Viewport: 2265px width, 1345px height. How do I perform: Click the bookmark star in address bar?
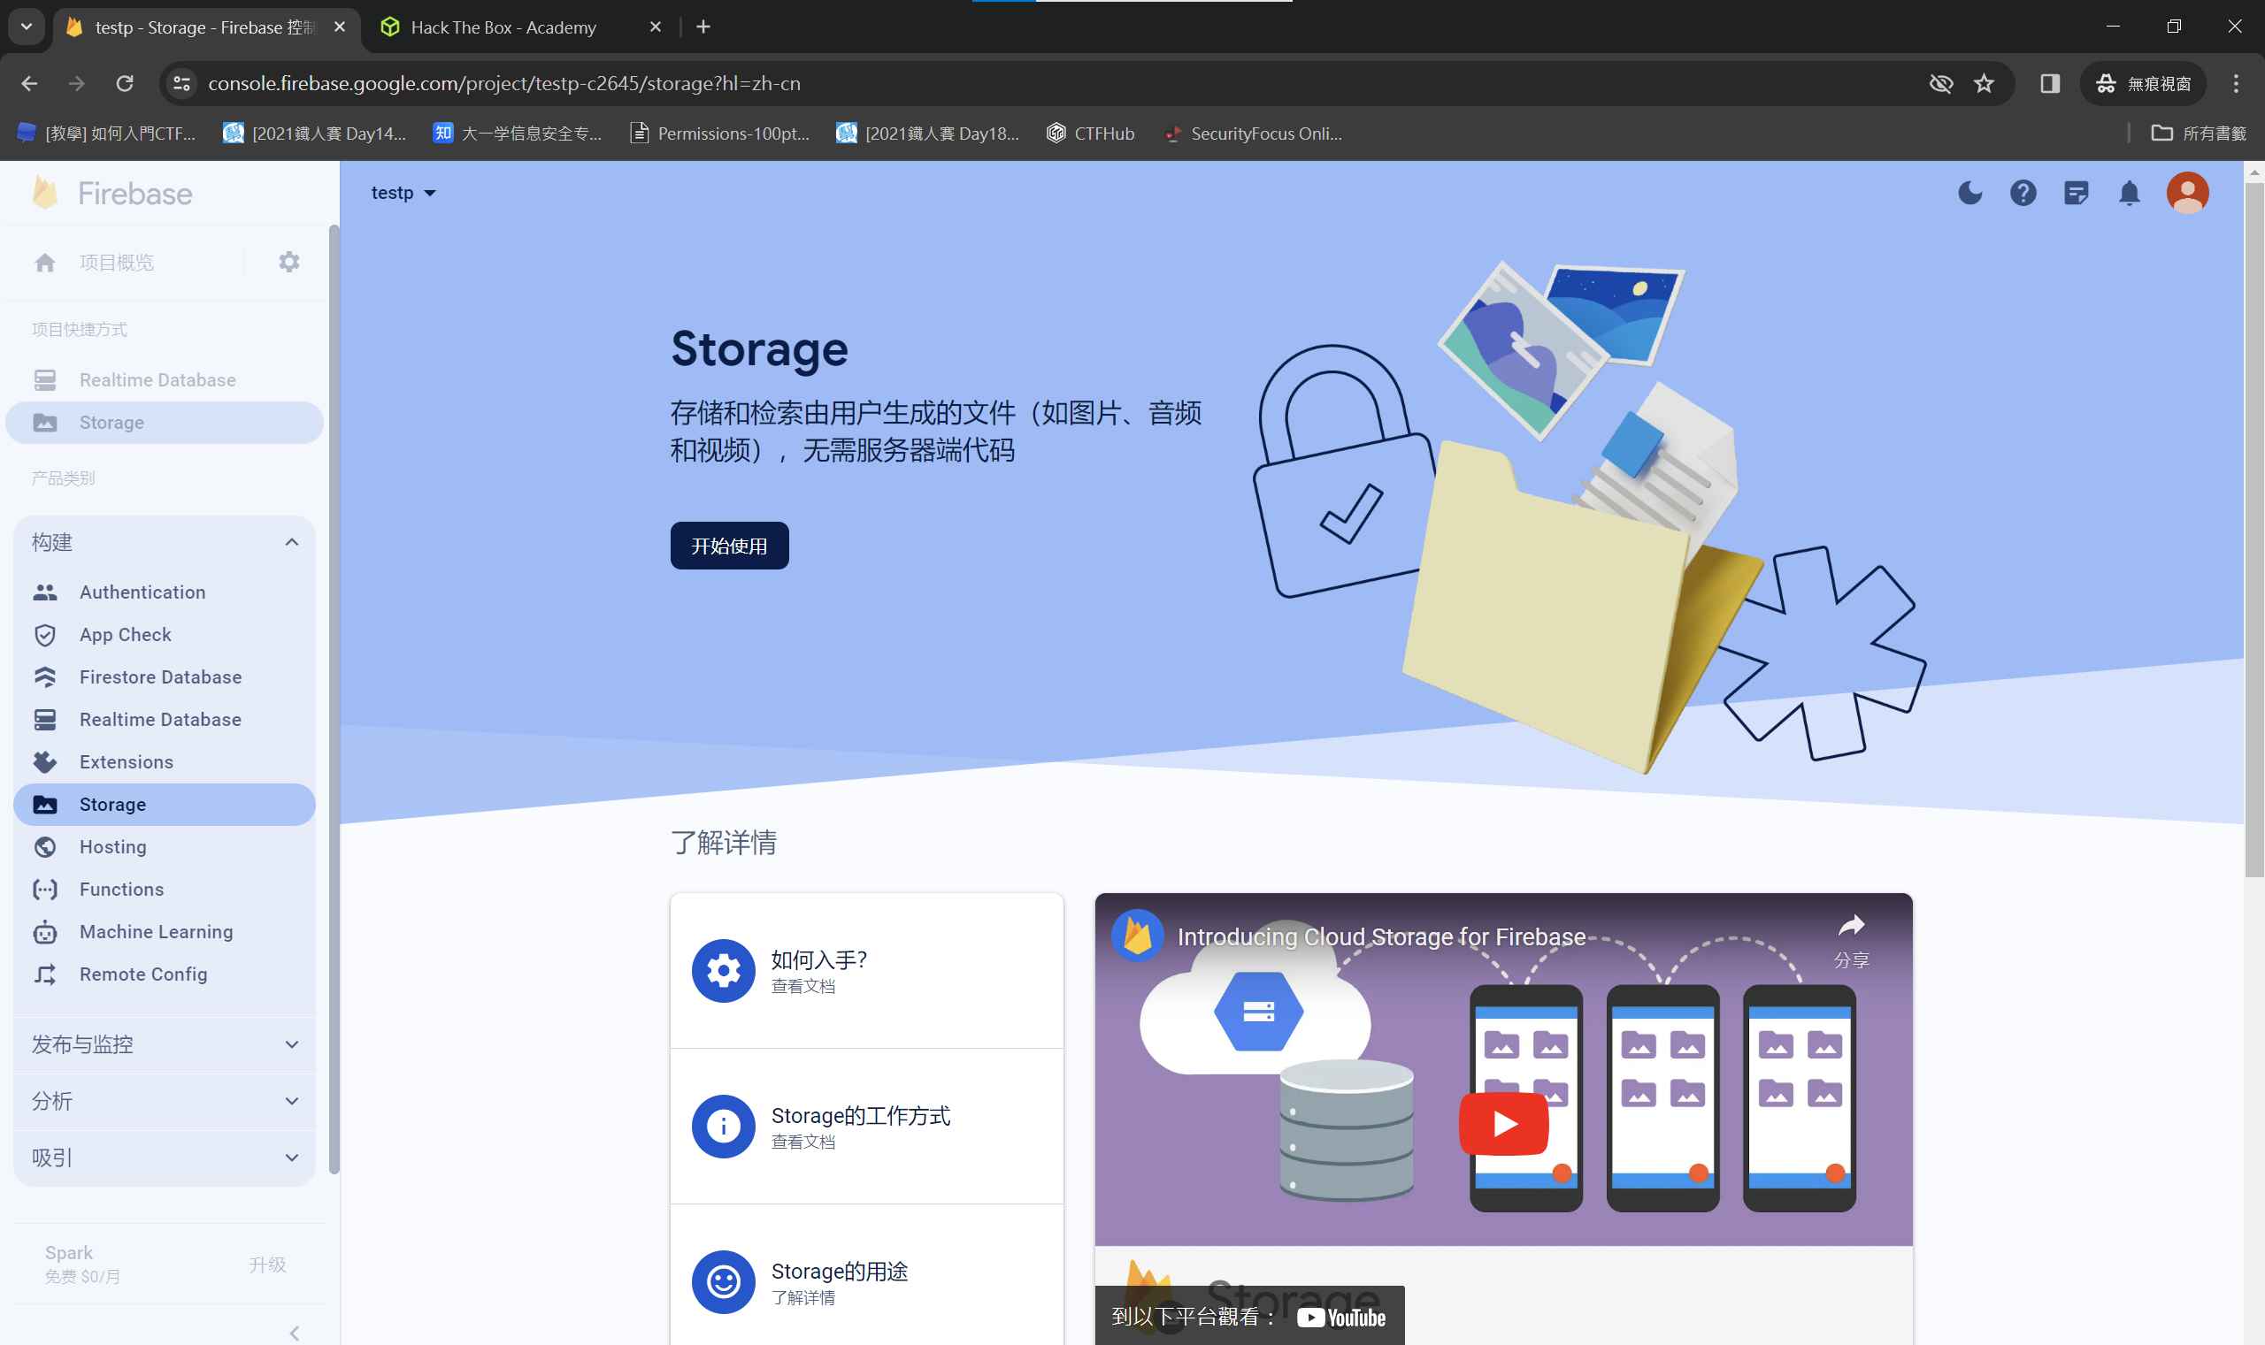tap(1984, 83)
